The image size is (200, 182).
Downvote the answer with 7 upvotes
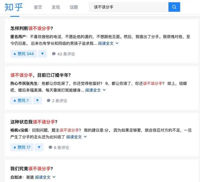[x=37, y=101]
